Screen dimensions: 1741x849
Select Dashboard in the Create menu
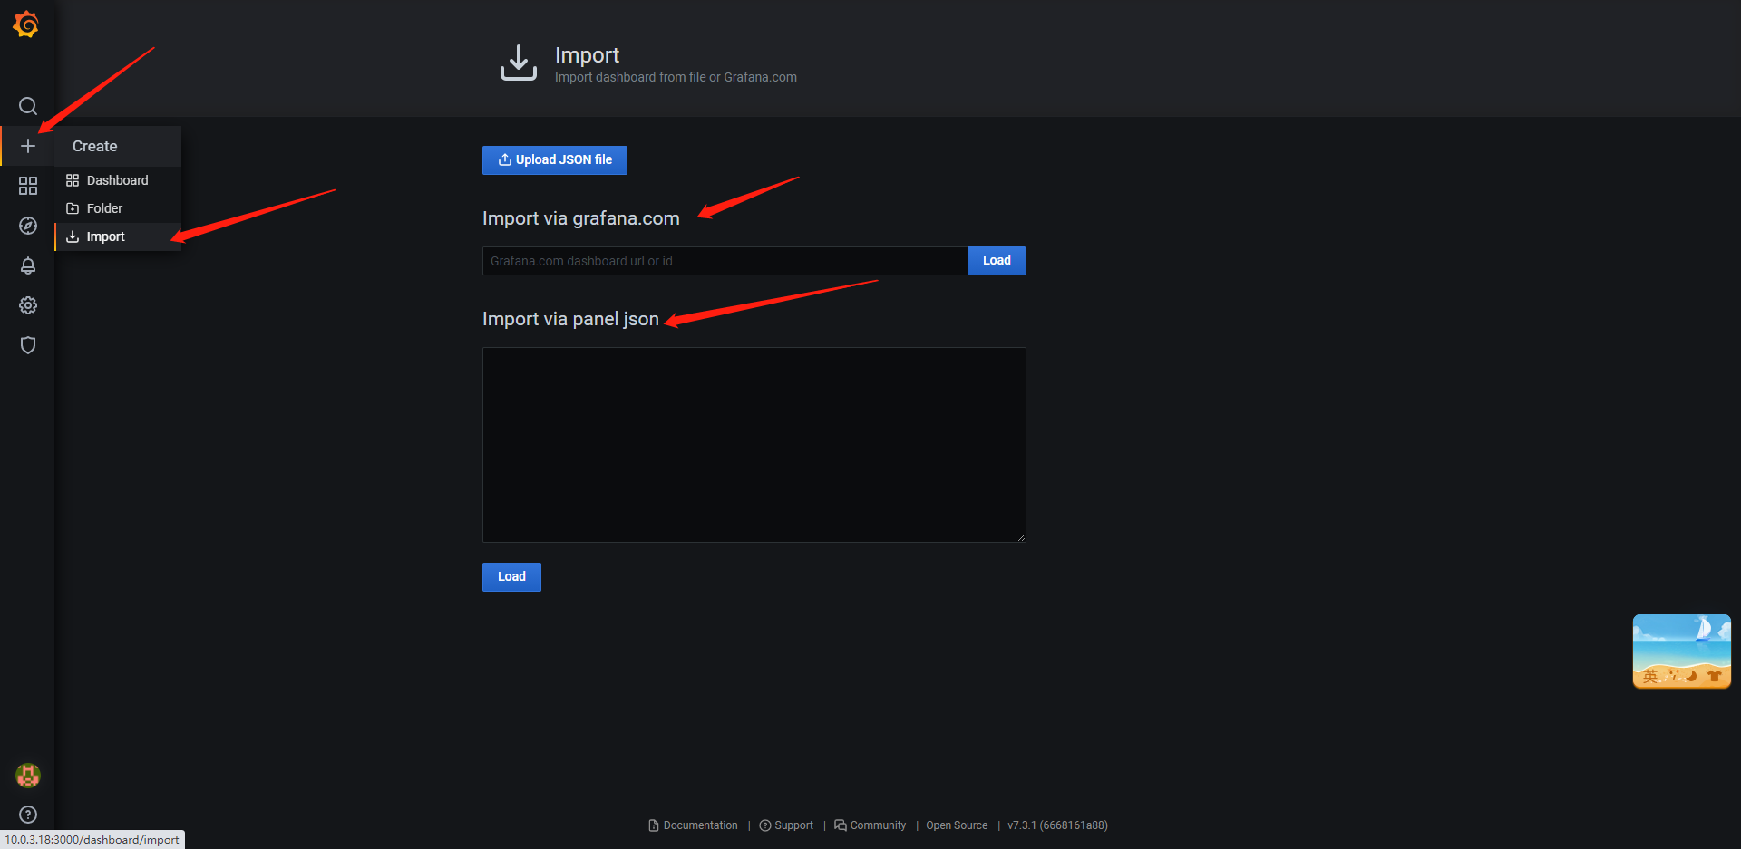pos(117,180)
